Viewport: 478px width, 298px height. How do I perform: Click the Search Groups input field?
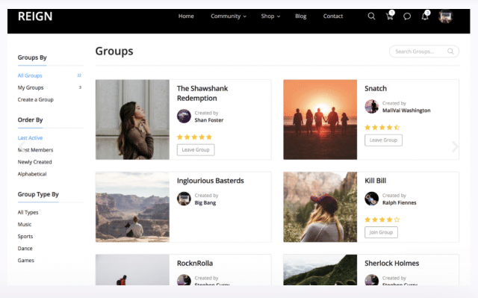pyautogui.click(x=424, y=52)
